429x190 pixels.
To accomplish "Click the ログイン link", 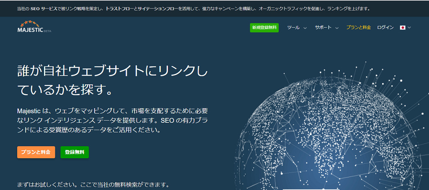I will point(385,28).
